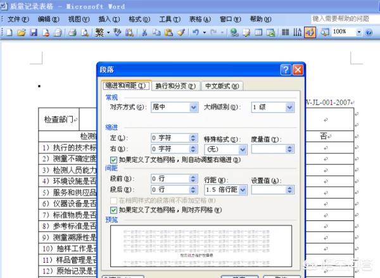Click the Cut scissors icon
Viewport: 380px width, 278px height.
point(144,32)
